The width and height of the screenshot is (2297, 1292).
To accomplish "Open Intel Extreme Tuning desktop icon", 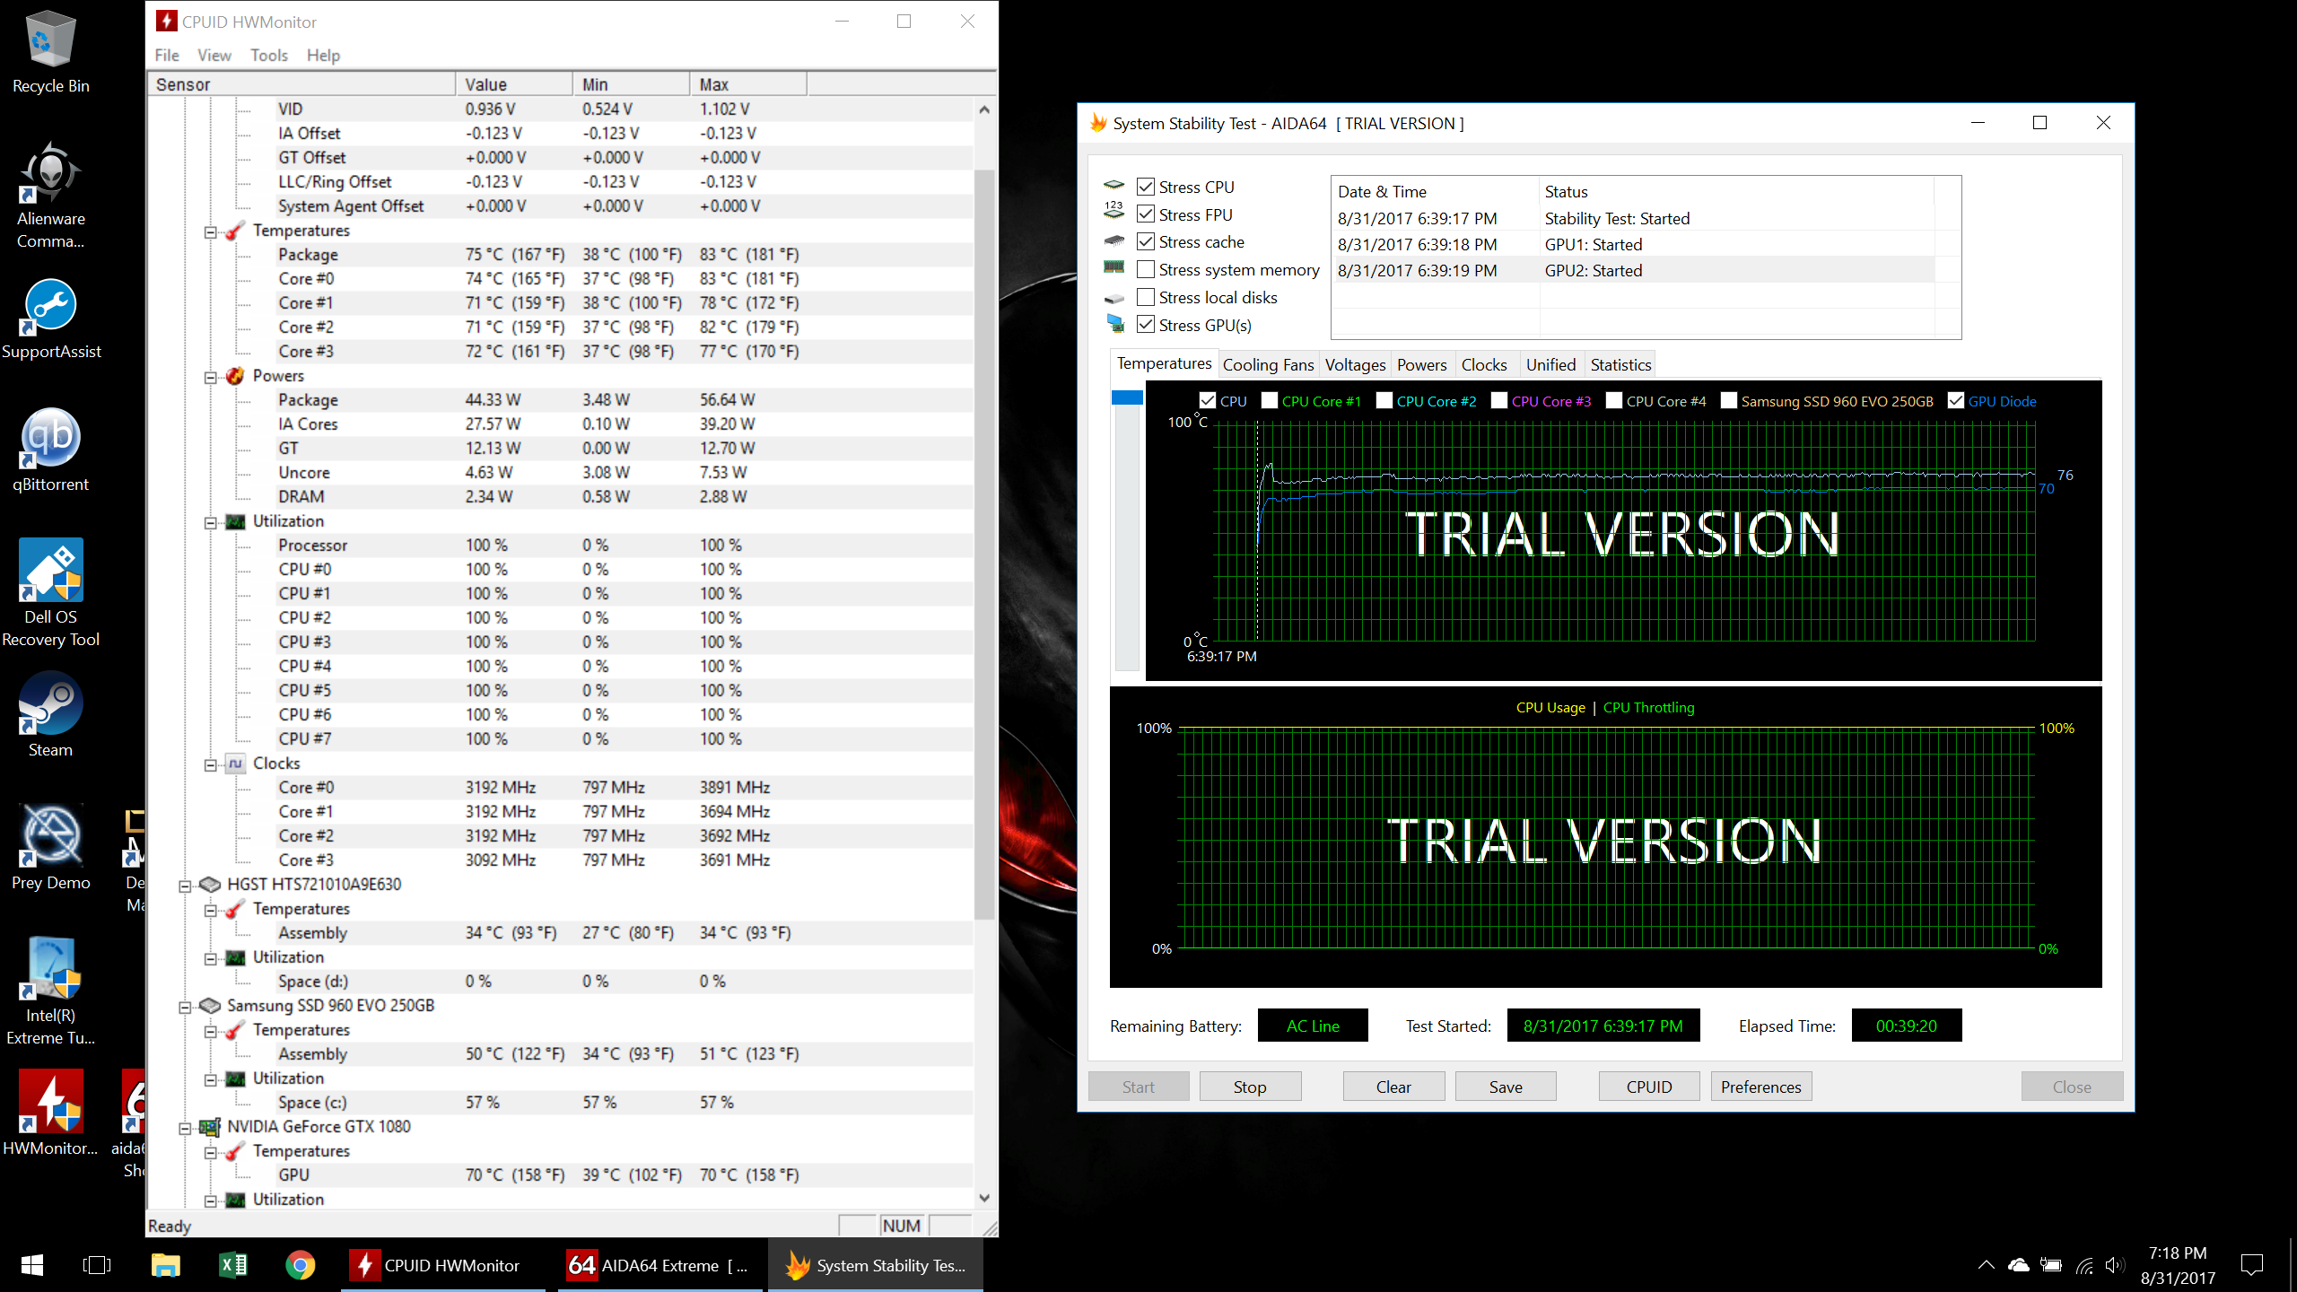I will pos(50,991).
